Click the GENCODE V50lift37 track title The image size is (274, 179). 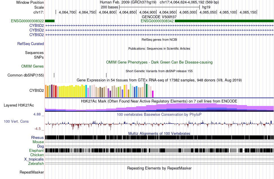coord(159,17)
